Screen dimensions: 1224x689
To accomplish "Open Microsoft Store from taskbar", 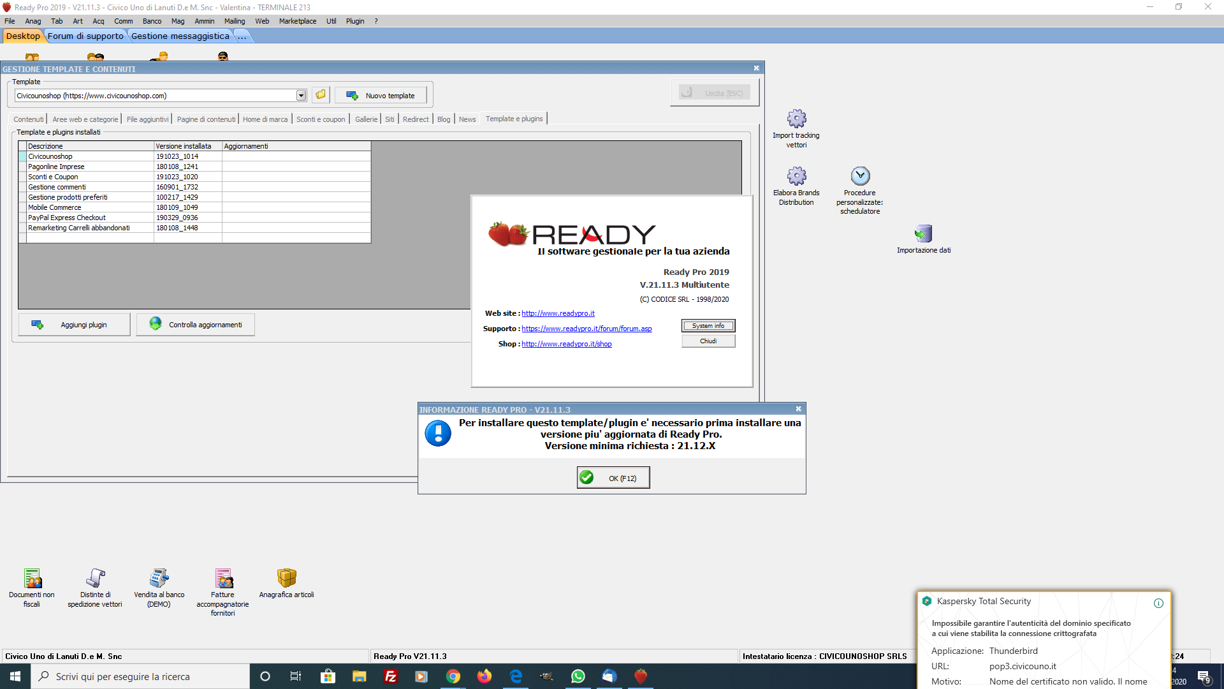I will coord(328,676).
